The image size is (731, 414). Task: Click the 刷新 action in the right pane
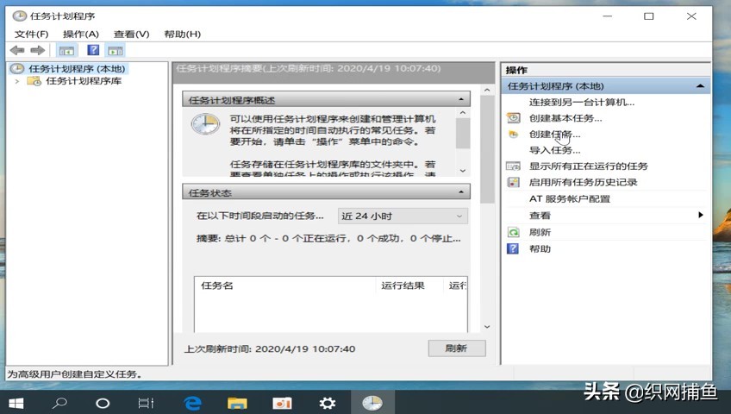540,232
